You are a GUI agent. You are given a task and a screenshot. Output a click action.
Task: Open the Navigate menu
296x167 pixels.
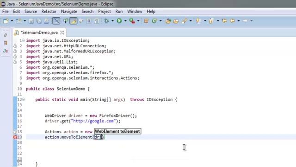tap(69, 11)
